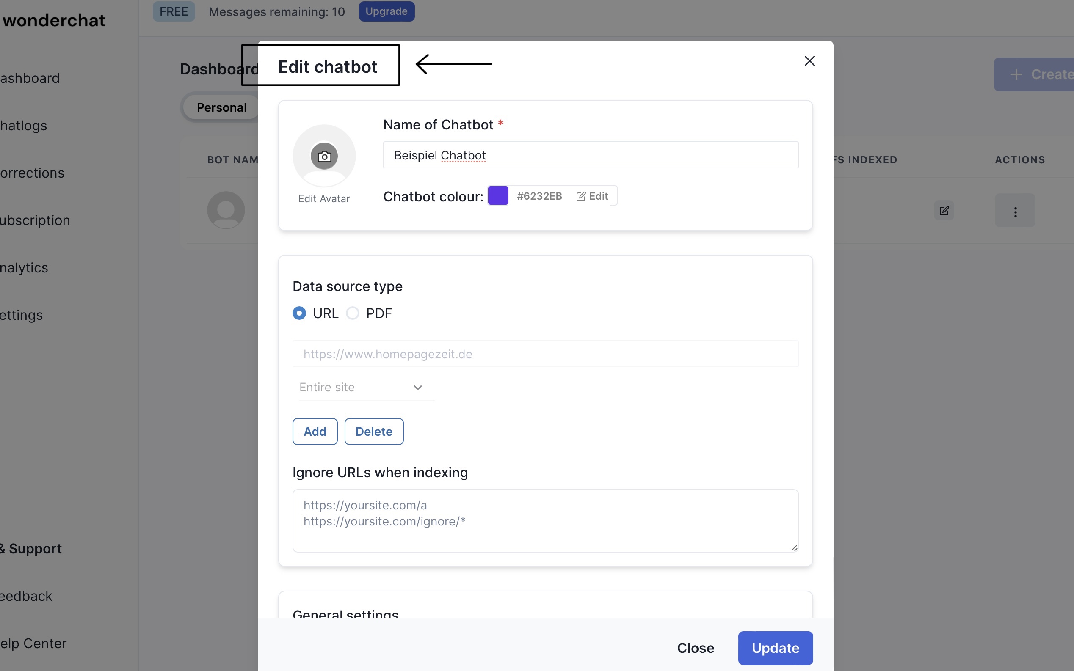
Task: Click the Add button for URL source
Action: point(315,432)
